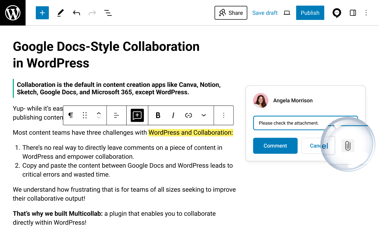Screen dimensions: 379x235
Task: Click the post title 'Google Docs-Style Collaboration'
Action: [106, 46]
